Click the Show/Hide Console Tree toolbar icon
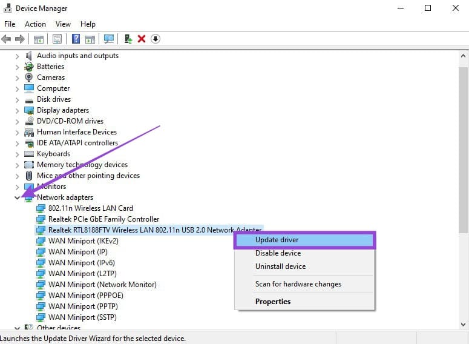Screen dimensions: 469x344 coord(39,39)
